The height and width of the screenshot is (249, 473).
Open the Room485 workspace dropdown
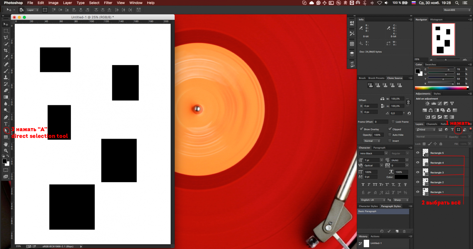point(457,10)
